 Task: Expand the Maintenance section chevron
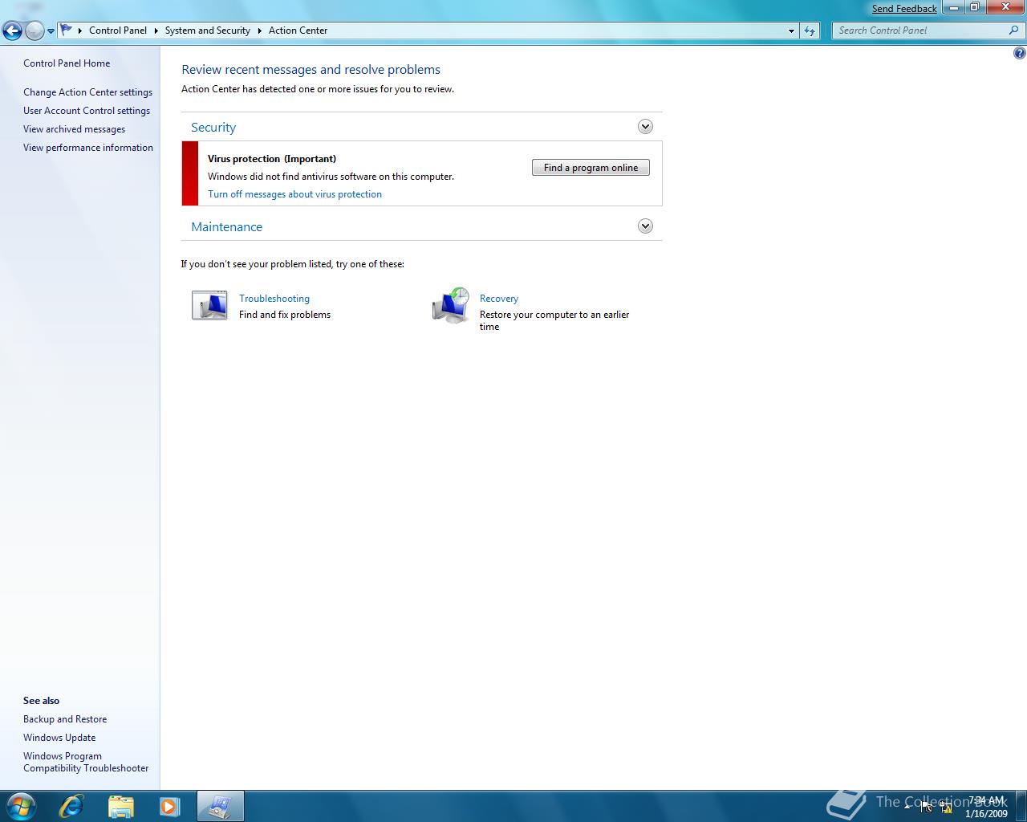point(645,226)
